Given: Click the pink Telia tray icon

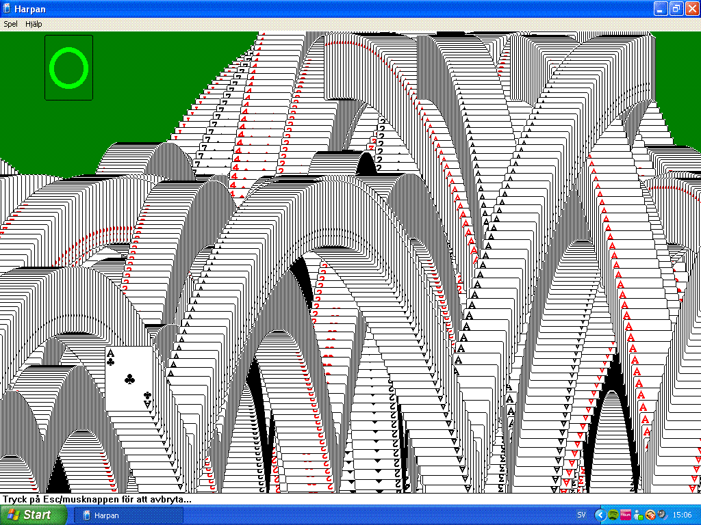Looking at the screenshot, I should [626, 515].
